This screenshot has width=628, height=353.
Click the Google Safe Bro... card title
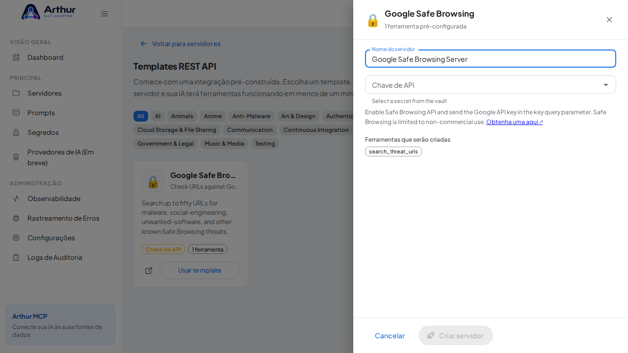click(x=203, y=175)
